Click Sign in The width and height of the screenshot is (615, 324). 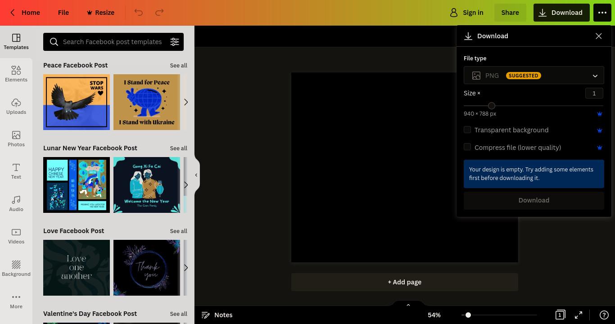click(467, 13)
